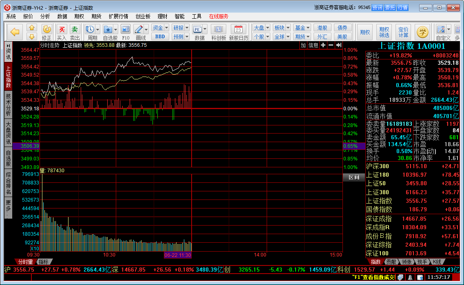Open the 工具 menu
The width and height of the screenshot is (464, 285).
point(197,17)
